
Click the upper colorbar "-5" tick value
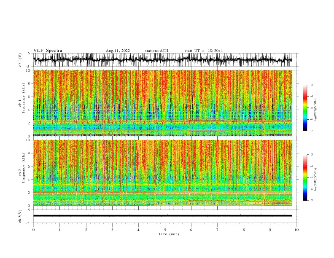tap(311, 108)
